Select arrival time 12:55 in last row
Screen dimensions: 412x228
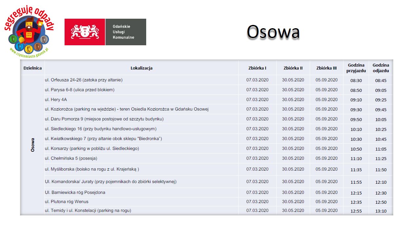pos(356,211)
